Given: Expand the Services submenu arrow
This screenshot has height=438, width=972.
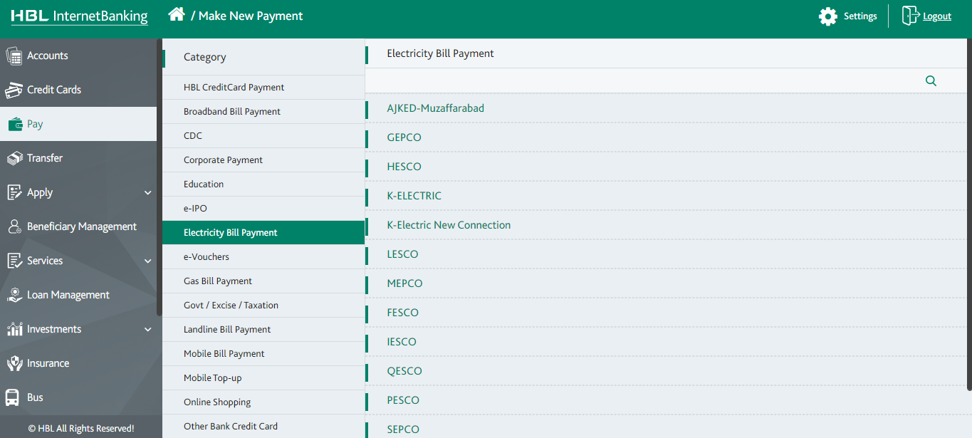Looking at the screenshot, I should coord(147,261).
